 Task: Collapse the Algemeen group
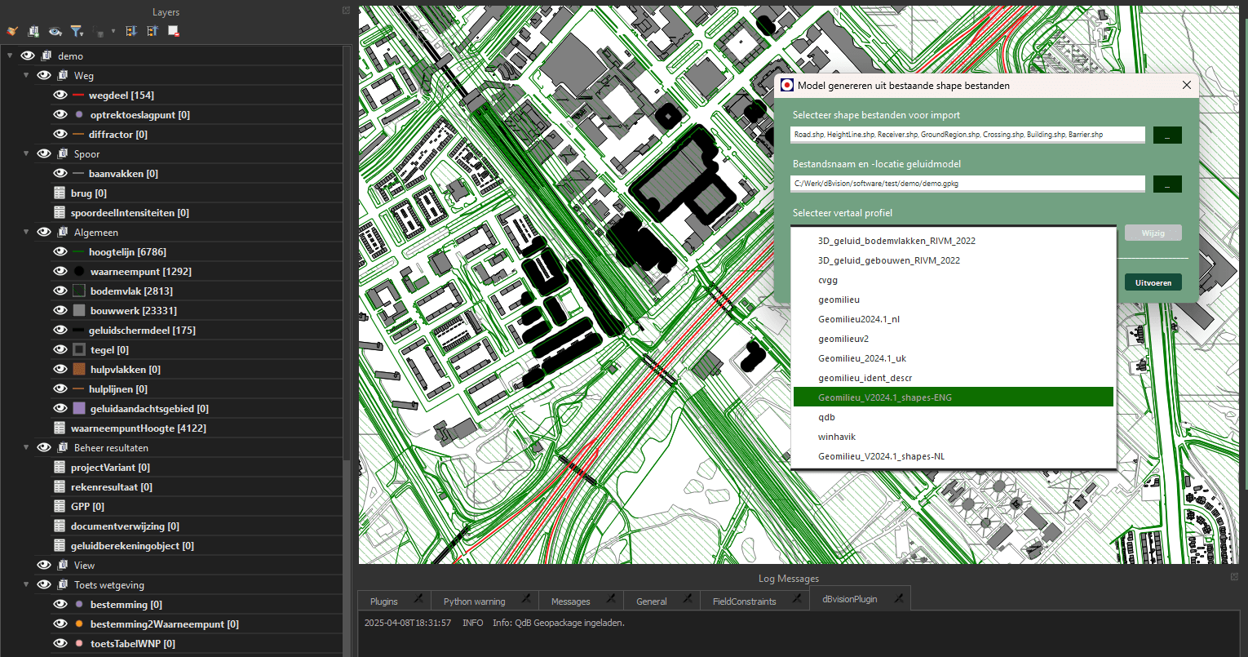[x=25, y=232]
